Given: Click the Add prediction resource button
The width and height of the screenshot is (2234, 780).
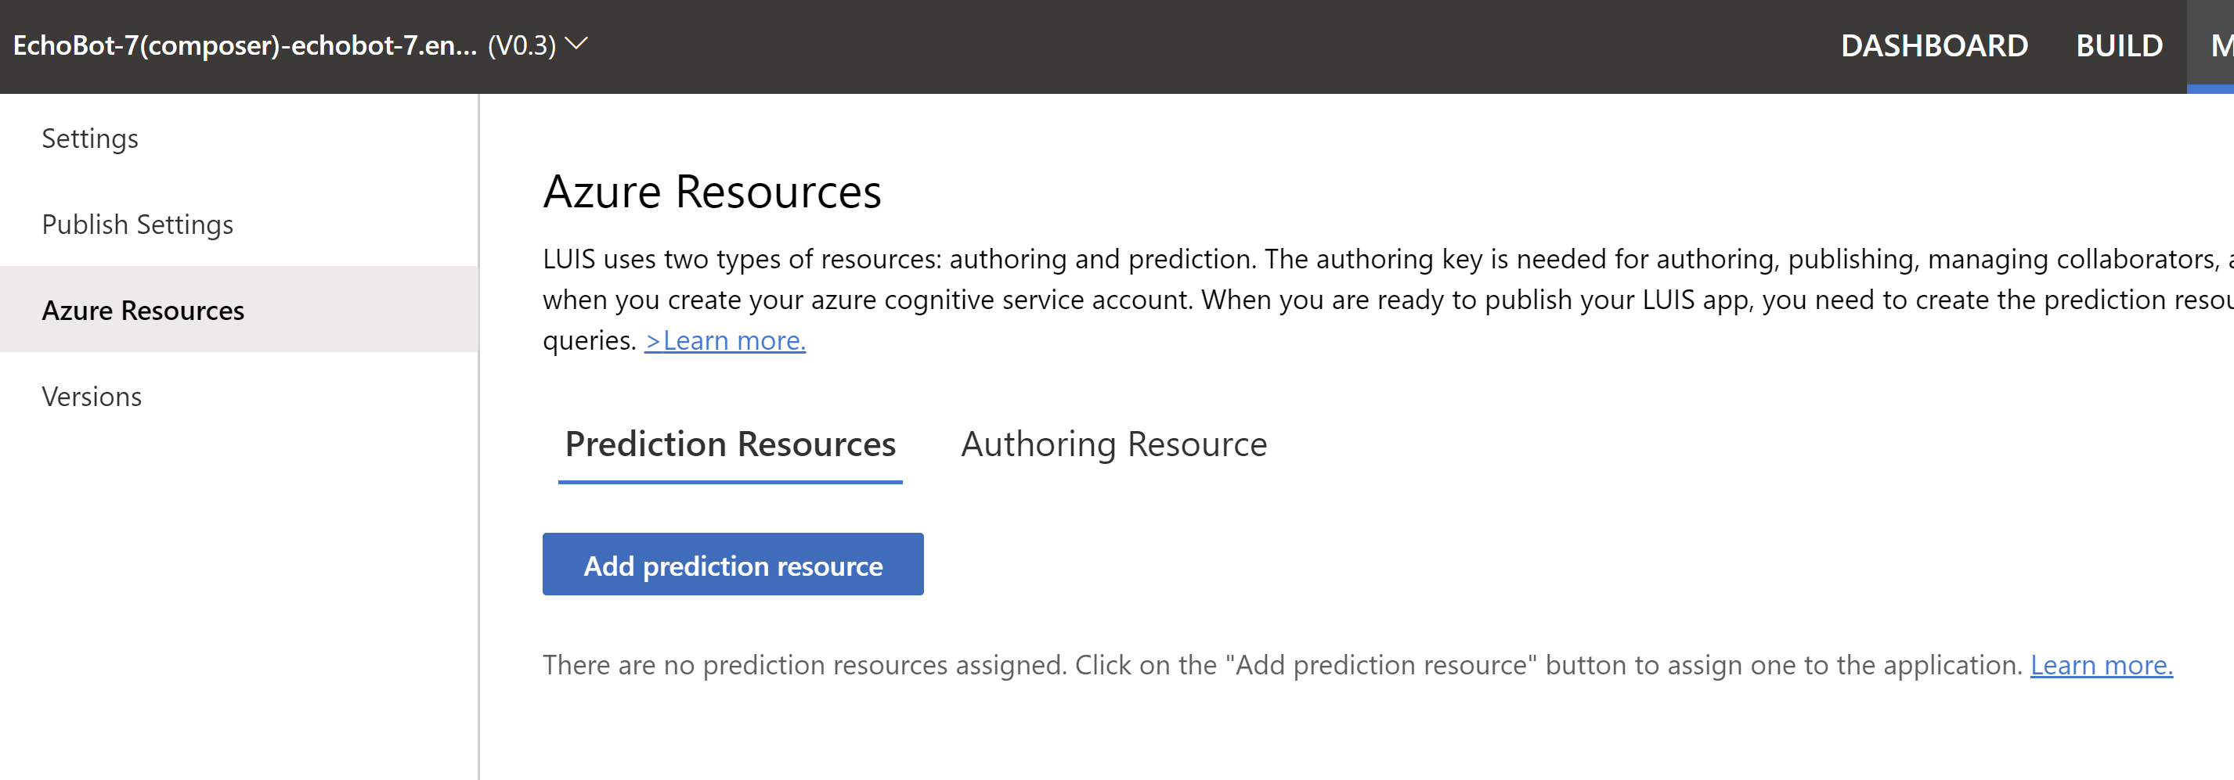Looking at the screenshot, I should (733, 564).
